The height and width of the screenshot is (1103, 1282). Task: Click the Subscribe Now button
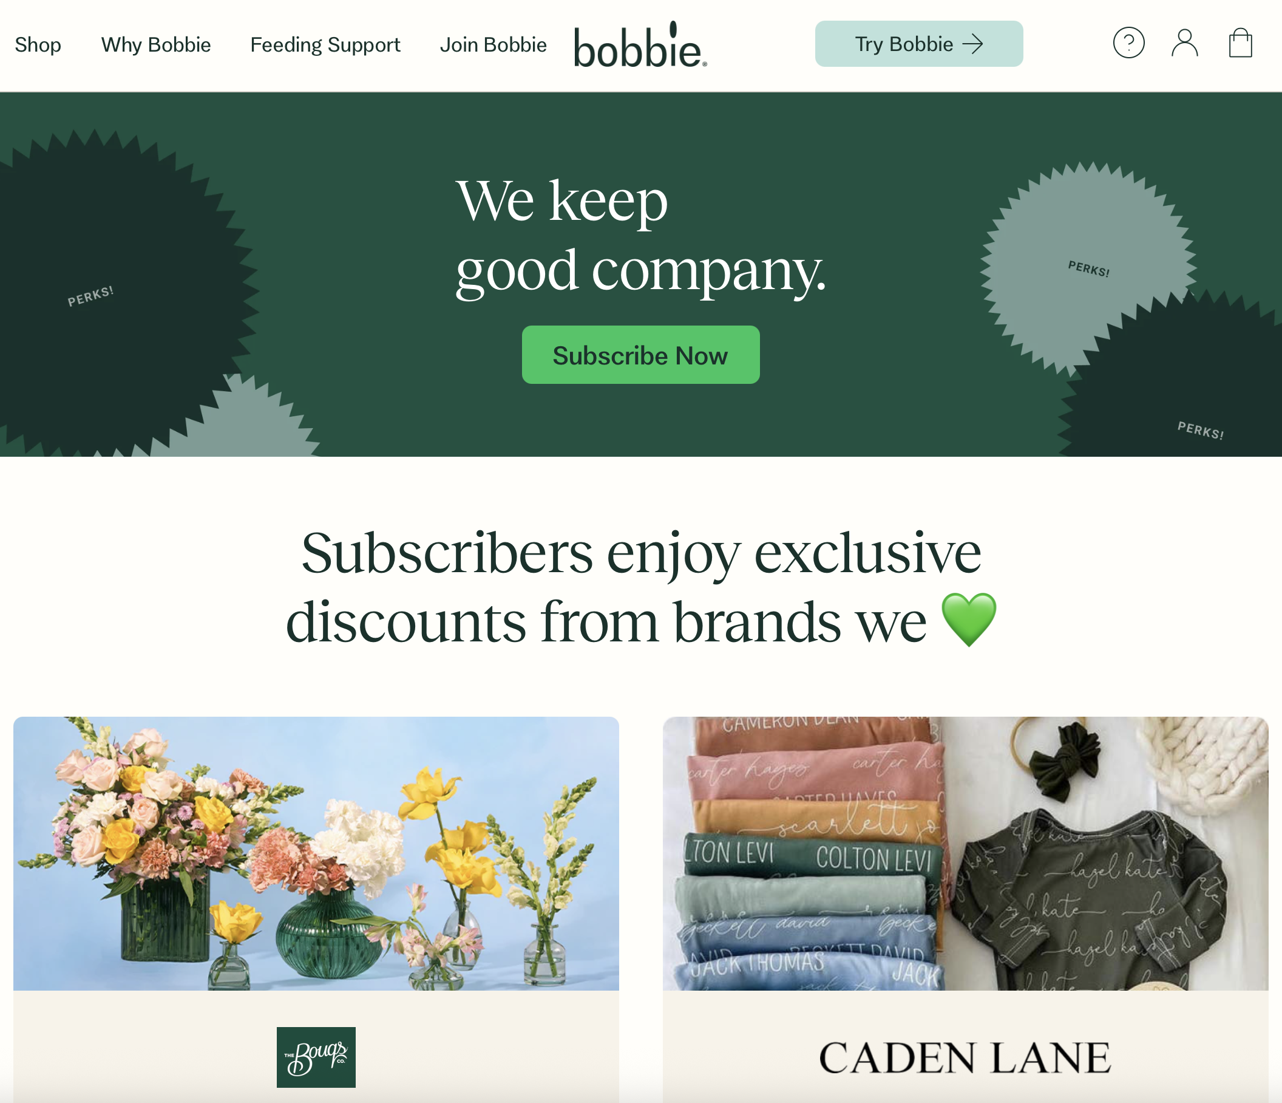point(640,355)
